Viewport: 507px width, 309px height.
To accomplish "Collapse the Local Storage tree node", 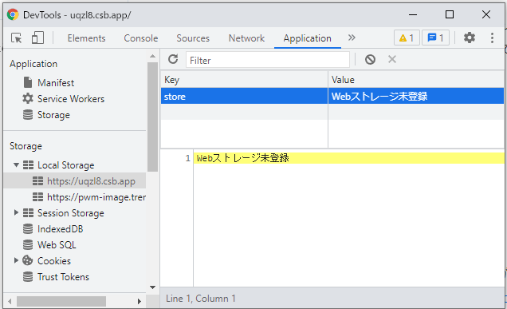I will tap(16, 165).
